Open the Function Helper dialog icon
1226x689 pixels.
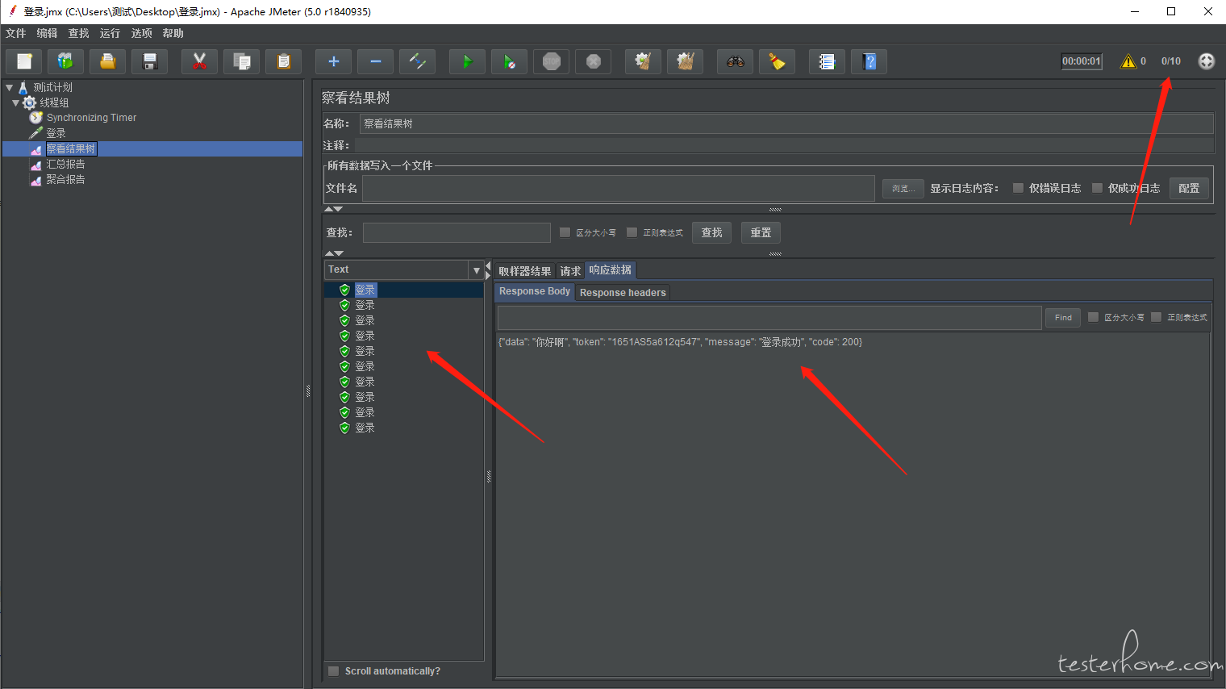pyautogui.click(x=827, y=61)
